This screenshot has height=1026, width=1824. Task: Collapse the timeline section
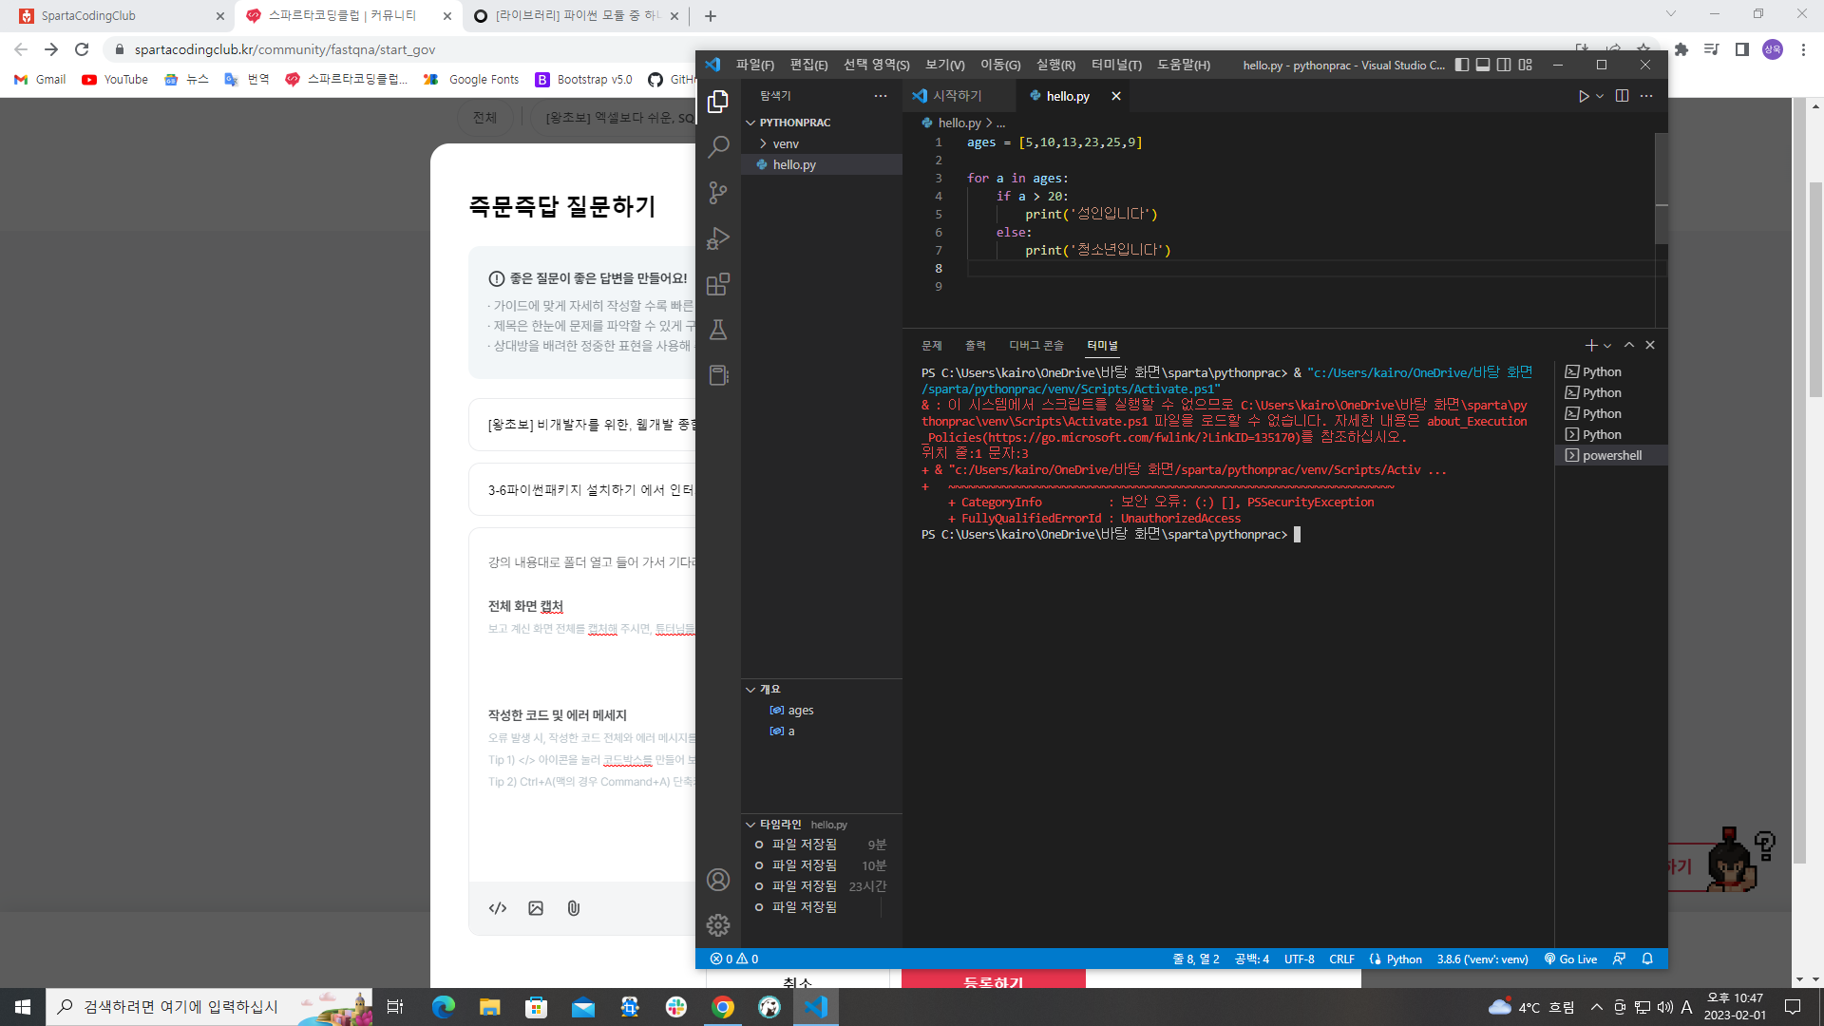(750, 825)
